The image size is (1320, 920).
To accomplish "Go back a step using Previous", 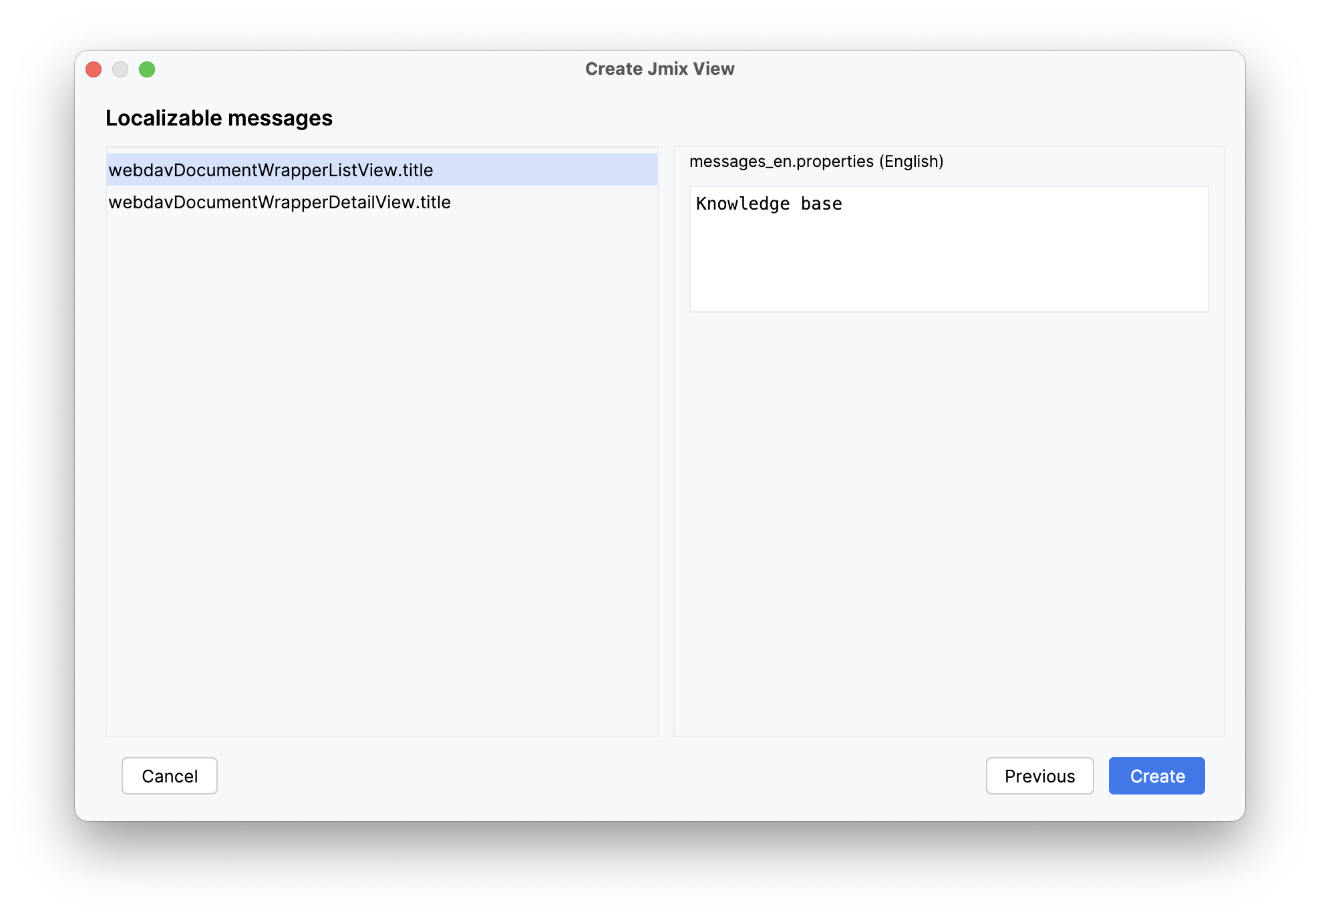I will [x=1039, y=776].
